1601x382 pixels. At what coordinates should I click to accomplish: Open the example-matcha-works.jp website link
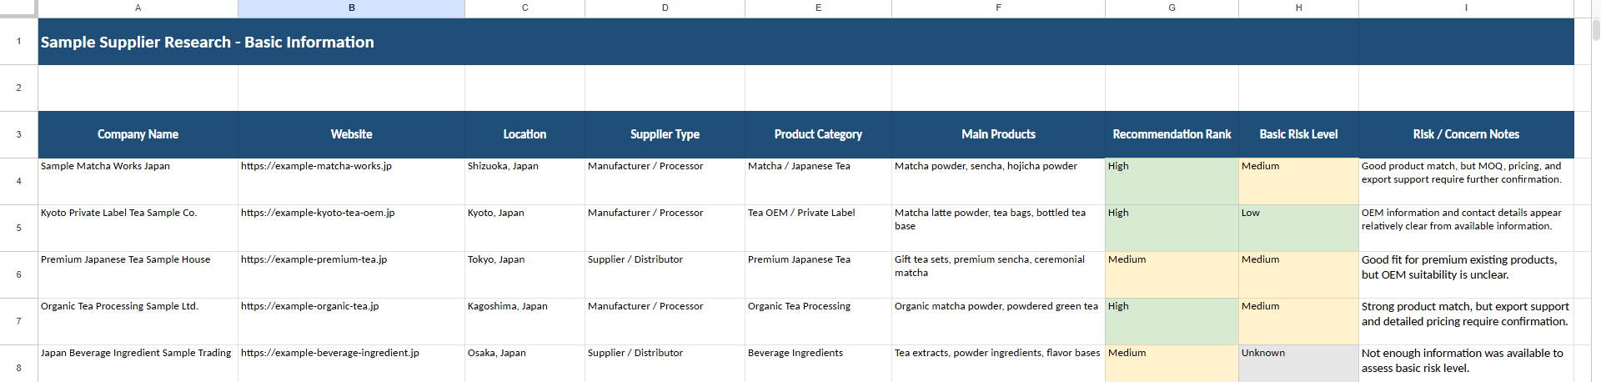pos(316,166)
